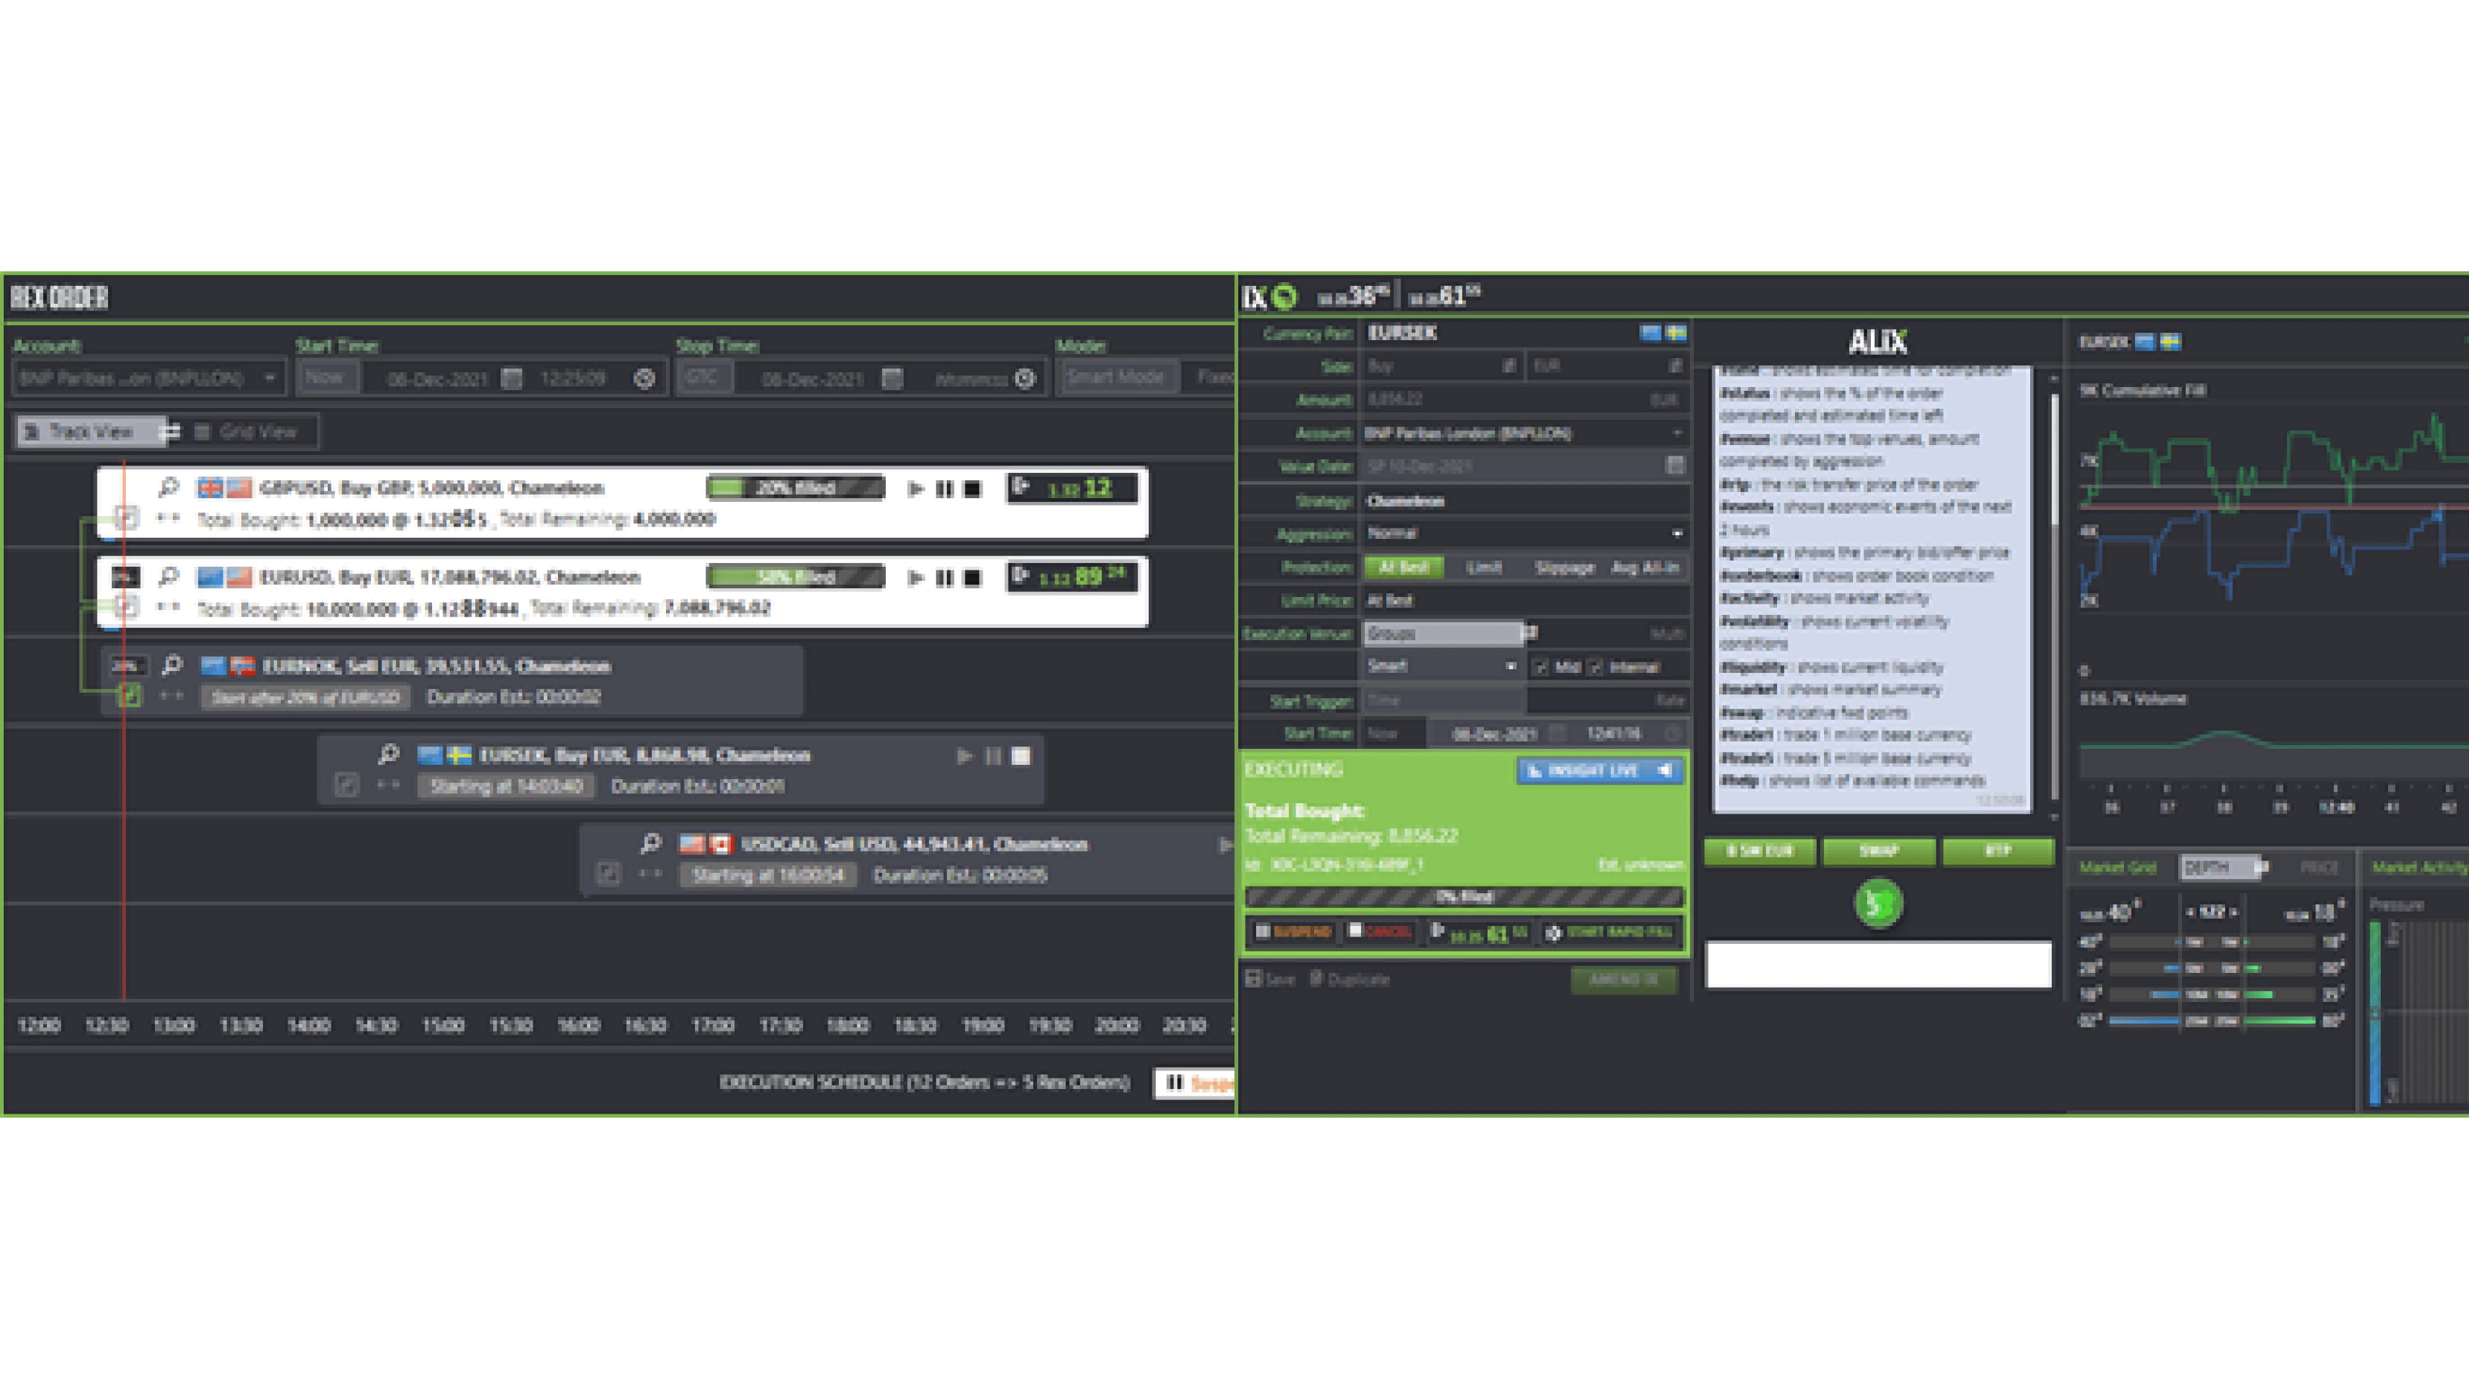Enable the Internal checkbox
This screenshot has width=2469, height=1389.
[x=1594, y=667]
